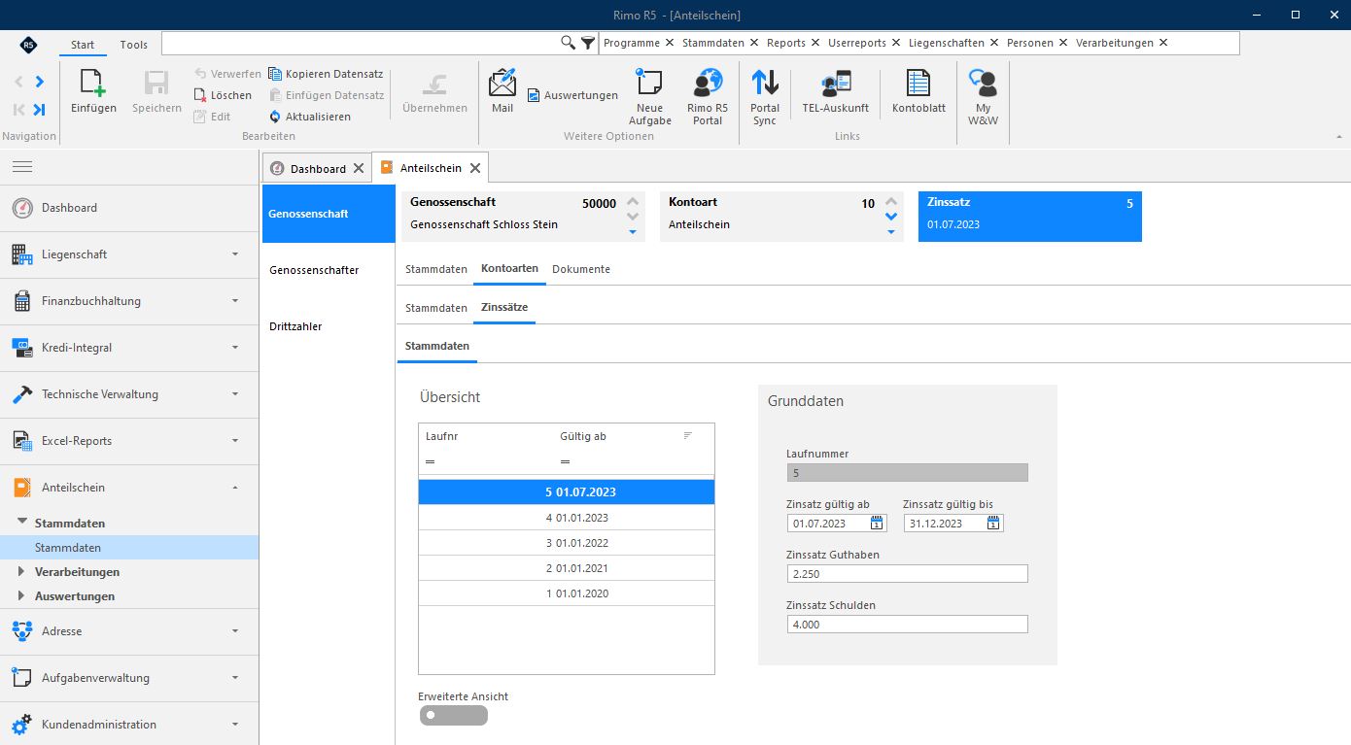The height and width of the screenshot is (745, 1351).
Task: Open the Auswertungen reports option
Action: 573,95
